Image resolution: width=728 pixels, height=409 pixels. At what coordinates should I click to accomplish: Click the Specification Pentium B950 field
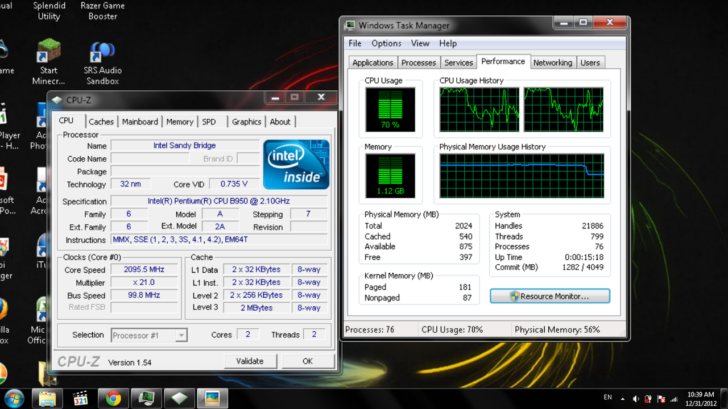tap(219, 201)
